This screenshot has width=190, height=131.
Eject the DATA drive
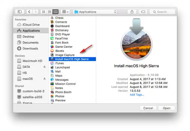point(45,67)
